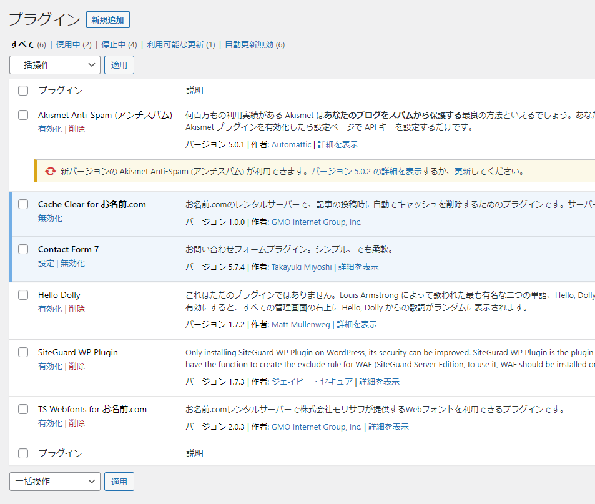595x504 pixels.
Task: Activate TS Webfonts via 有効化 link
Action: [x=50, y=423]
